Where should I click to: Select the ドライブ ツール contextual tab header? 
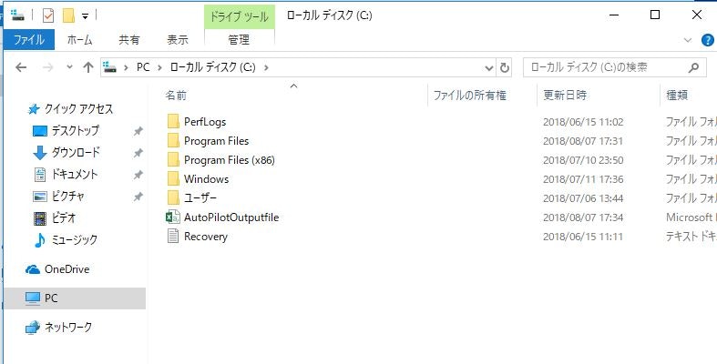[239, 17]
